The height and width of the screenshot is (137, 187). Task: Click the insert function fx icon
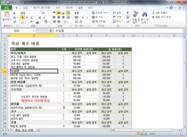click(51, 31)
